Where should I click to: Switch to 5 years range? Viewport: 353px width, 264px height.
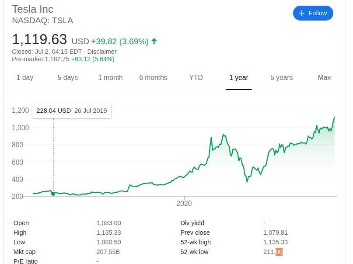click(x=281, y=77)
